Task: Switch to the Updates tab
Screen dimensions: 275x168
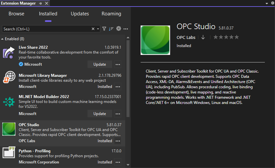Action: [80, 14]
